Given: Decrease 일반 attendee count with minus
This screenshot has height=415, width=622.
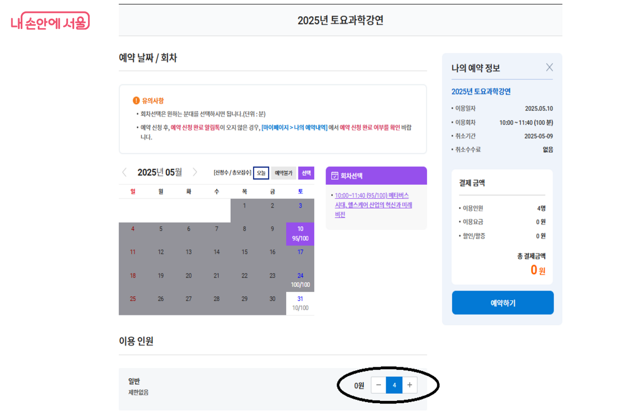Looking at the screenshot, I should pos(378,385).
